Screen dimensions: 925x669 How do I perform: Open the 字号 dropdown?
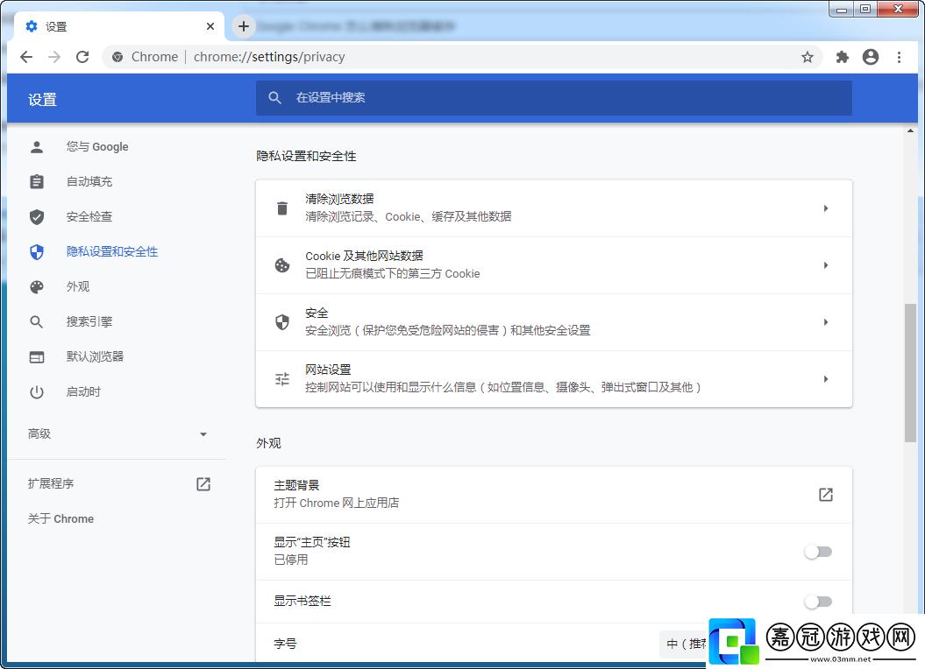684,644
